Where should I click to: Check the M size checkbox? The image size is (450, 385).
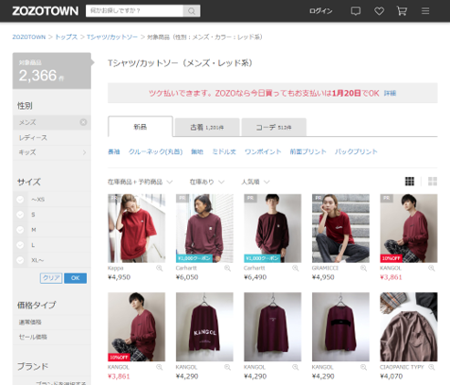(x=20, y=230)
